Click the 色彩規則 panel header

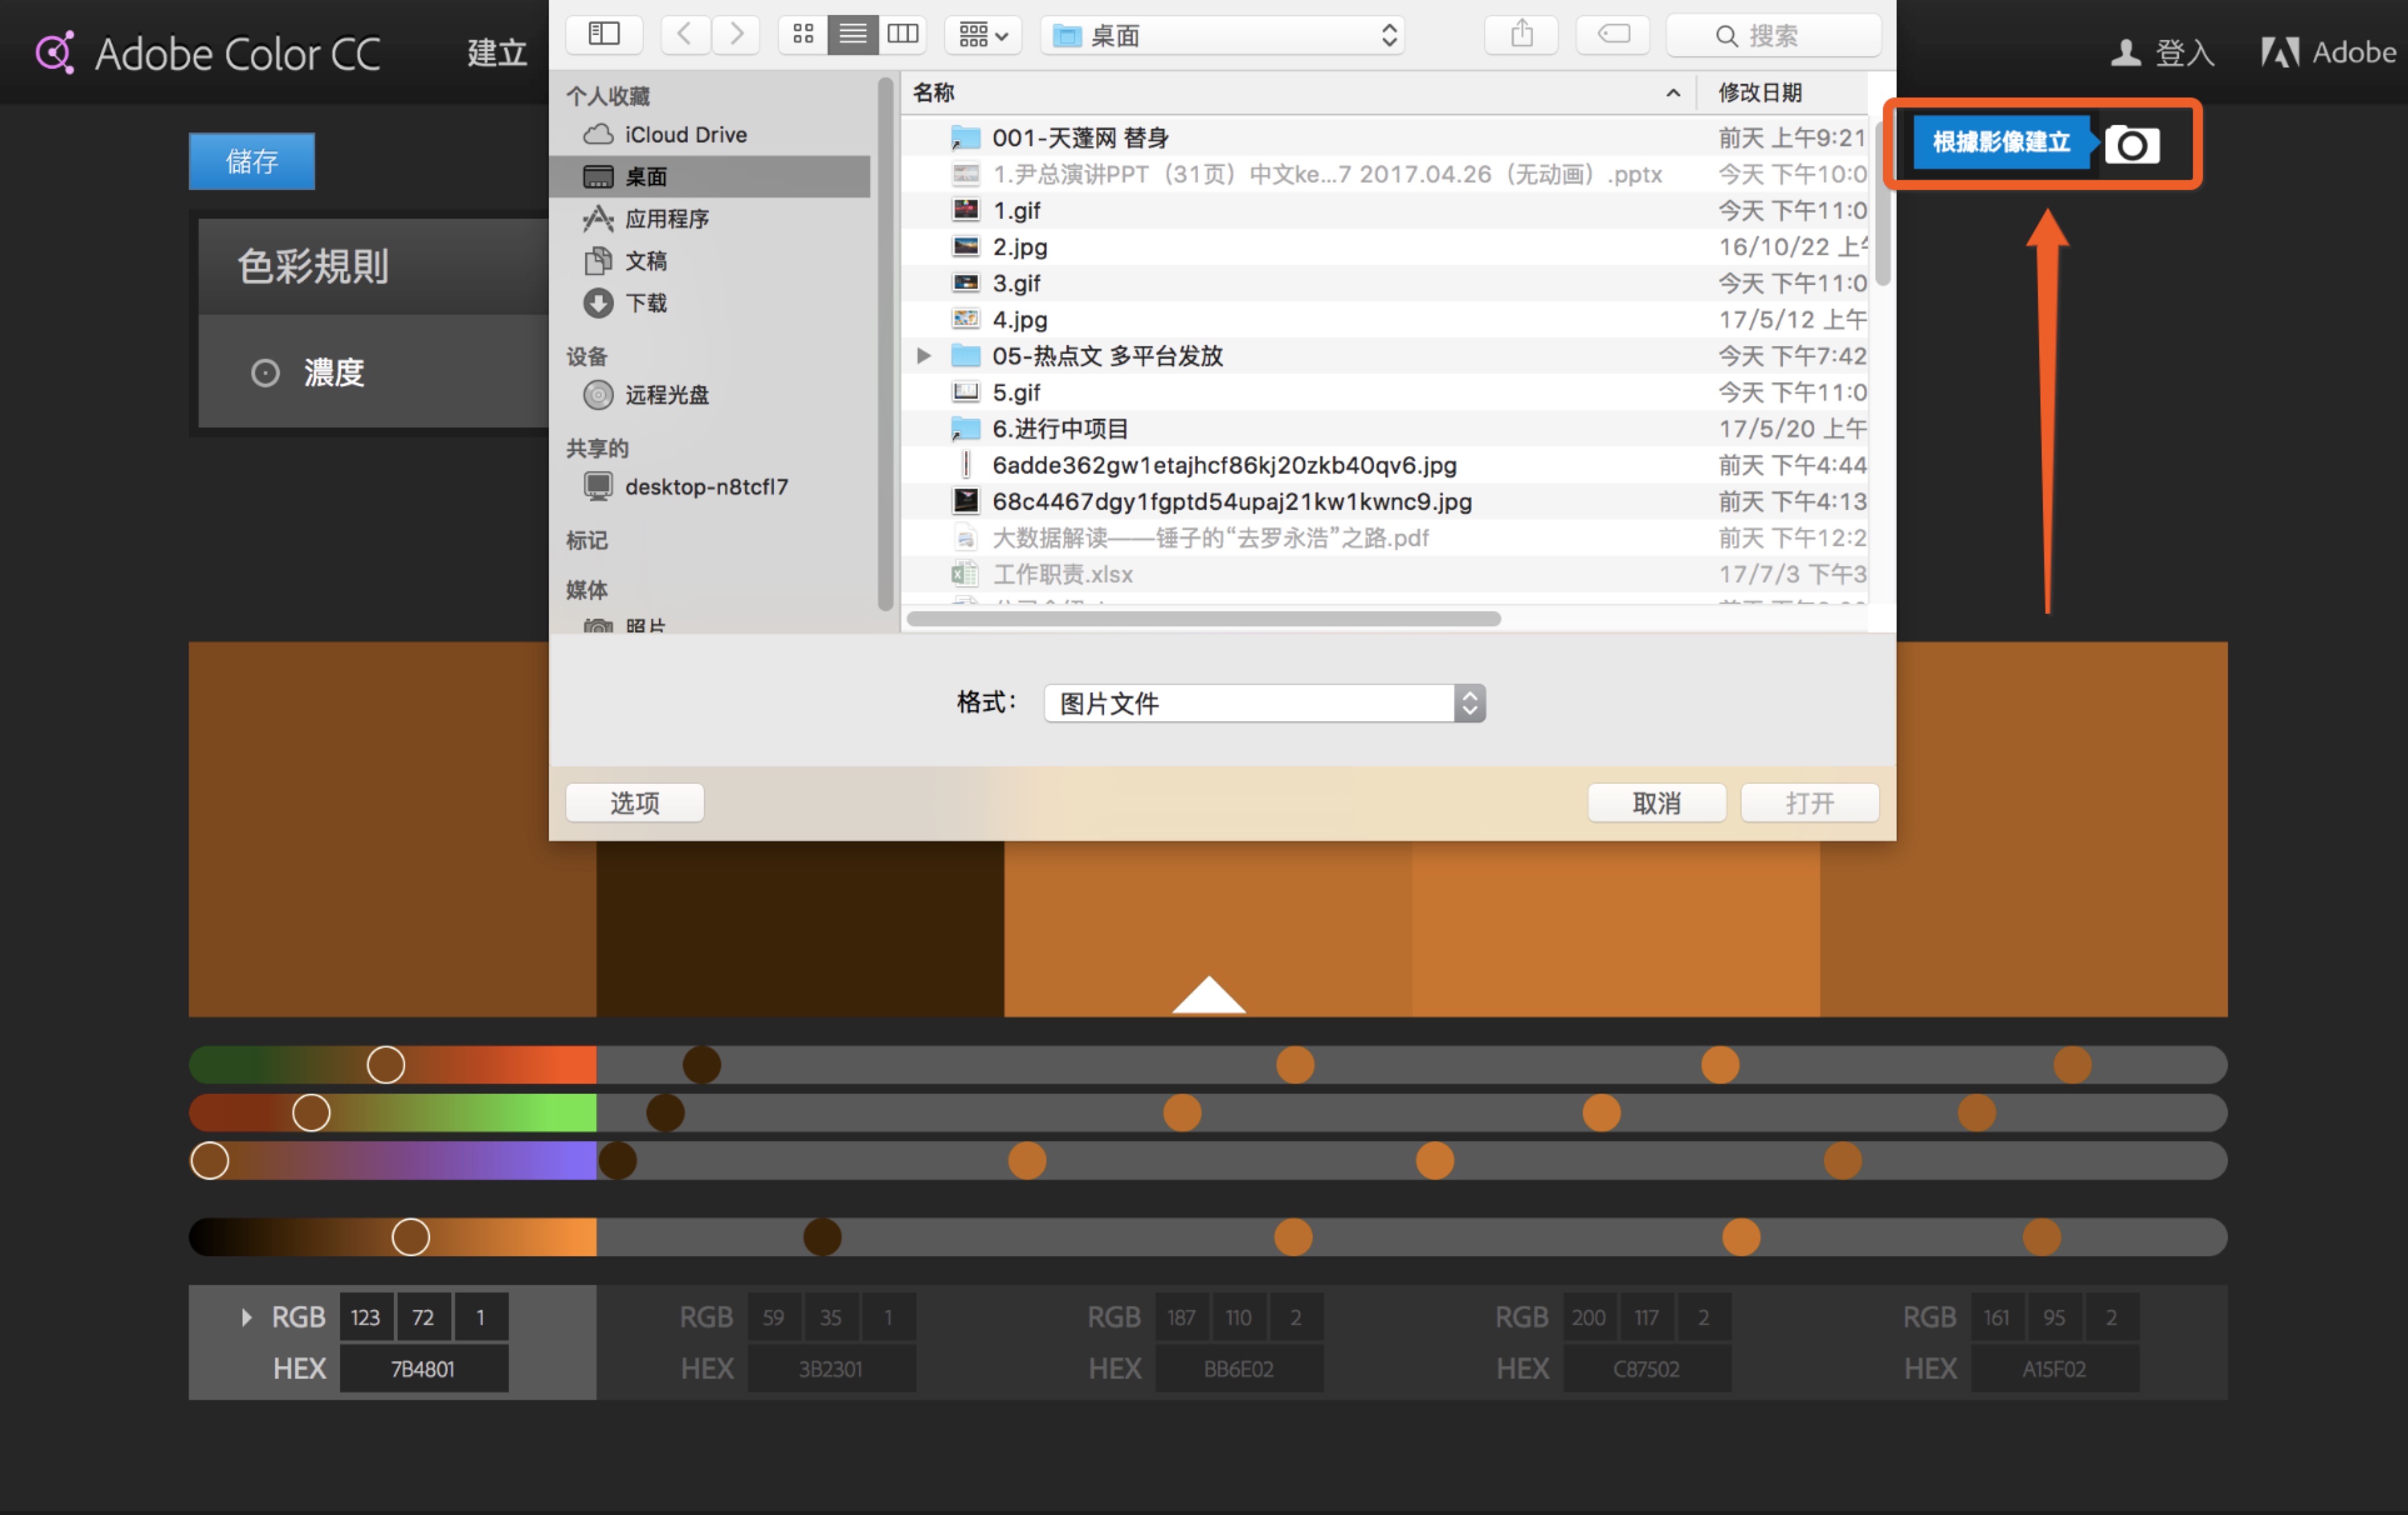[373, 266]
